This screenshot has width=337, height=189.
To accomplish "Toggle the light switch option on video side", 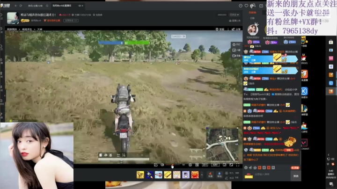I will tap(236, 44).
